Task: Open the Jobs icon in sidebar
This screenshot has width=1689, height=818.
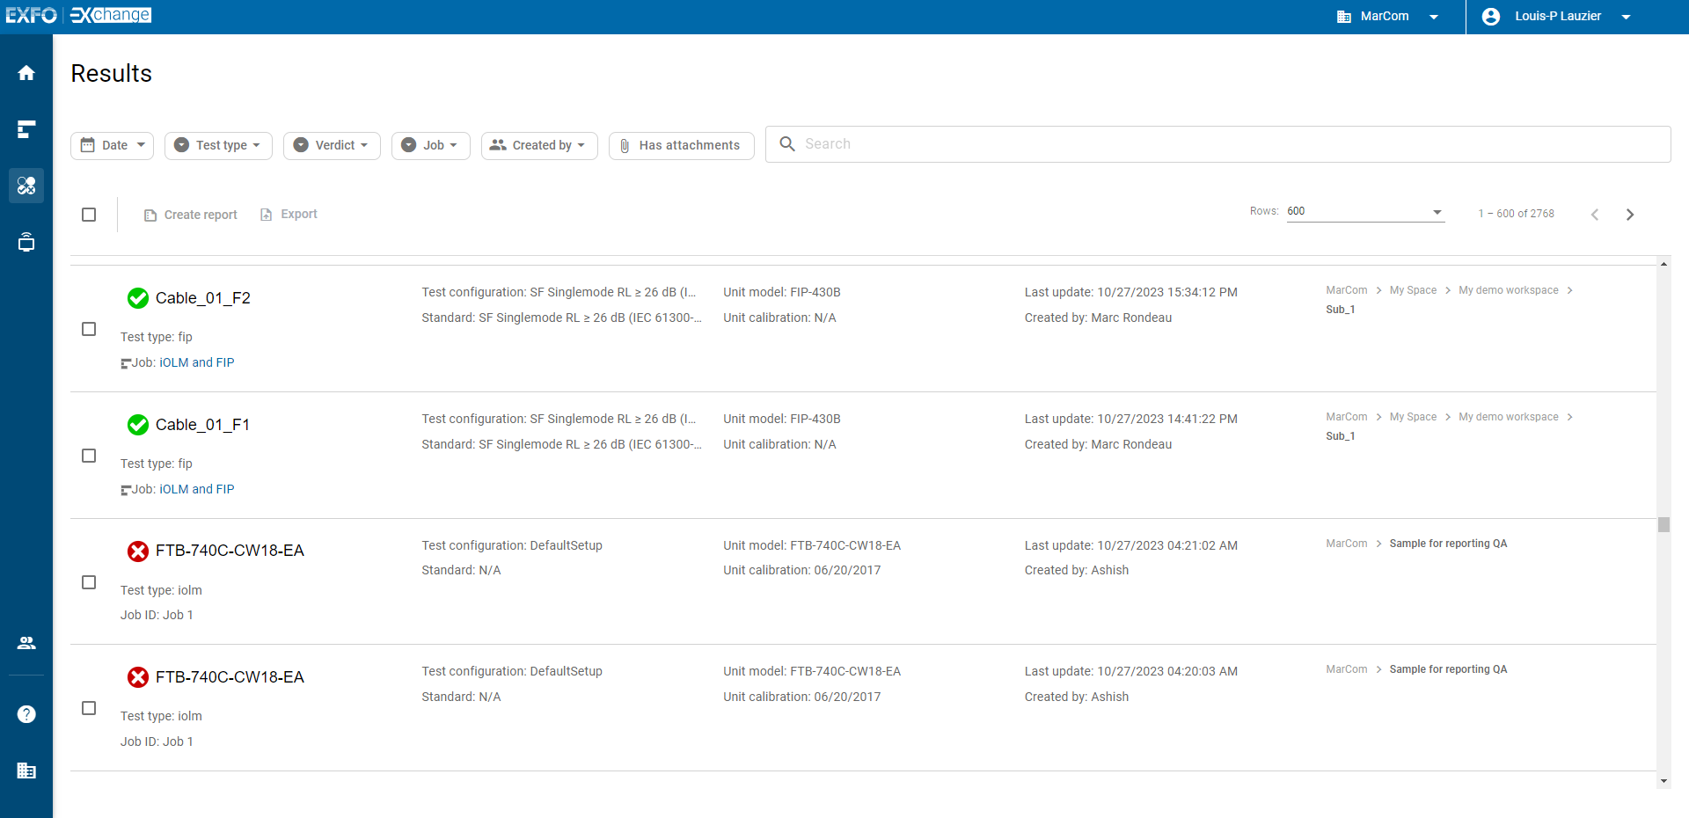Action: [26, 129]
